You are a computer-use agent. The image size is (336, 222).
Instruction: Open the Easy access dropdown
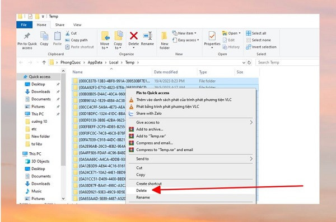[x=185, y=40]
